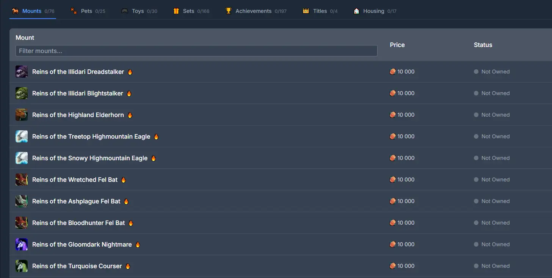Click the Status column header
Image resolution: width=552 pixels, height=278 pixels.
pyautogui.click(x=483, y=45)
